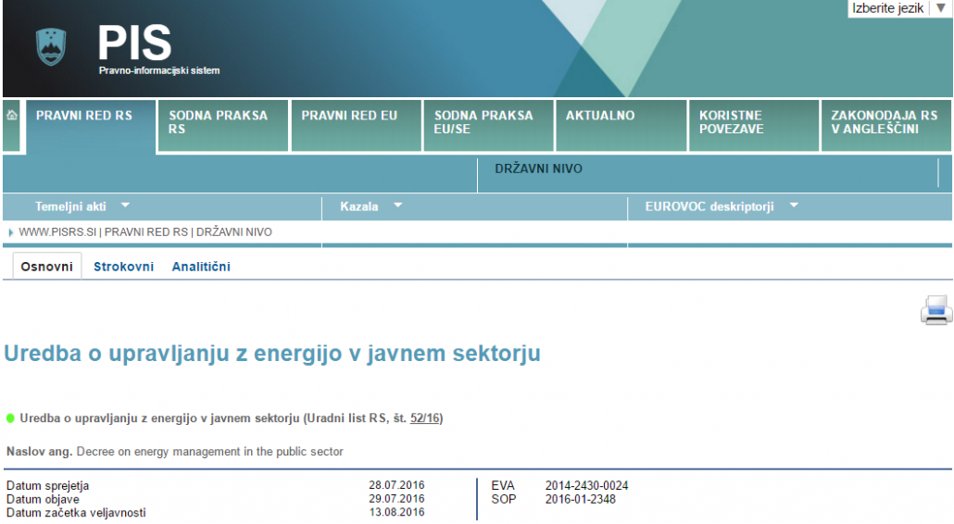Click the printer icon to print page
This screenshot has width=954, height=524.
[x=935, y=310]
